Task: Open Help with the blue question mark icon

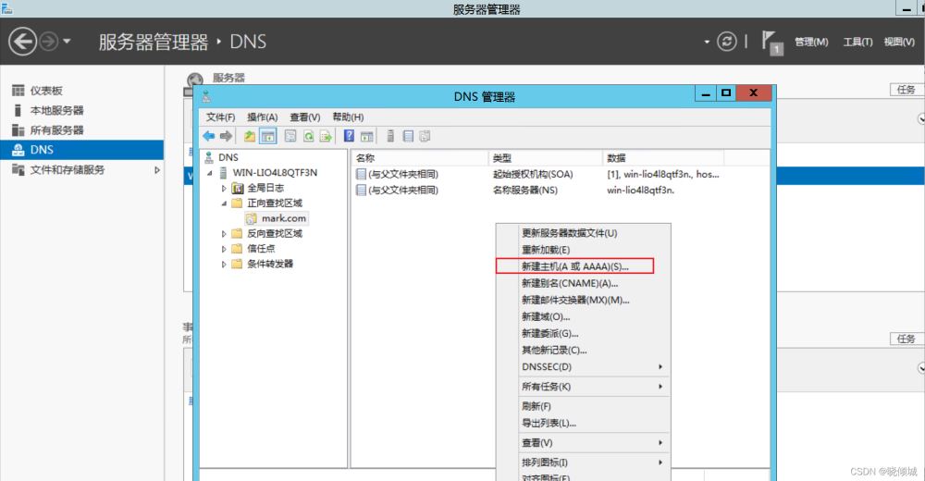Action: pyautogui.click(x=350, y=136)
